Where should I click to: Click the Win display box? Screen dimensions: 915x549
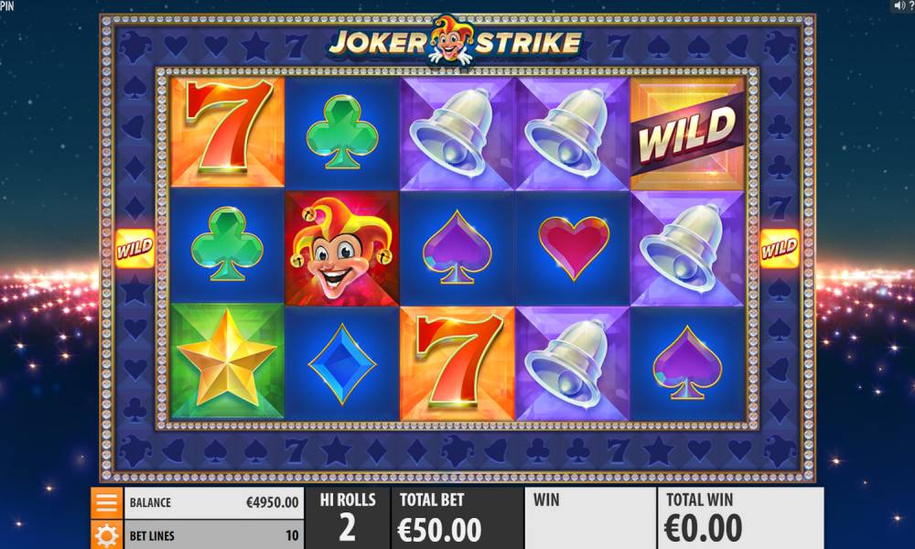pos(590,518)
